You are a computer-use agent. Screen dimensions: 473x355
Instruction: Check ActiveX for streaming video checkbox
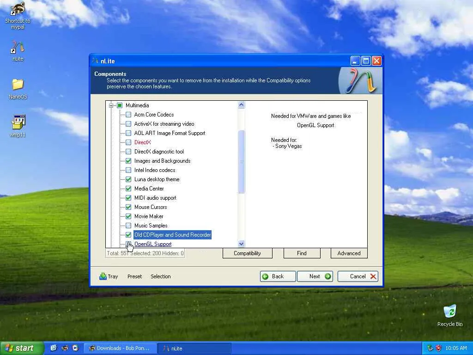(x=128, y=124)
